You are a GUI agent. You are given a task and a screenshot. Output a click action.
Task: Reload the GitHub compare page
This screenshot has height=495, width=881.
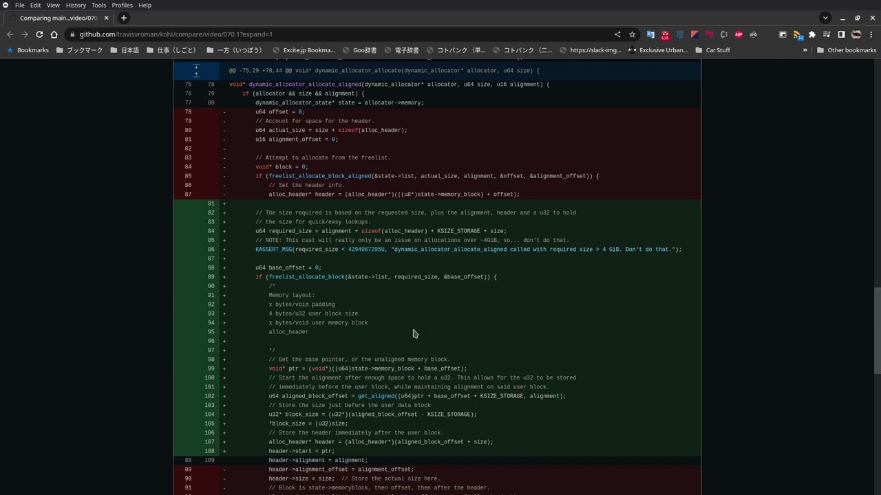(x=39, y=34)
